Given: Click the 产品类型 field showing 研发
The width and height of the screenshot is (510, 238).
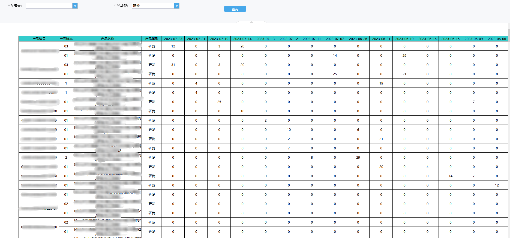Looking at the screenshot, I should pos(153,6).
